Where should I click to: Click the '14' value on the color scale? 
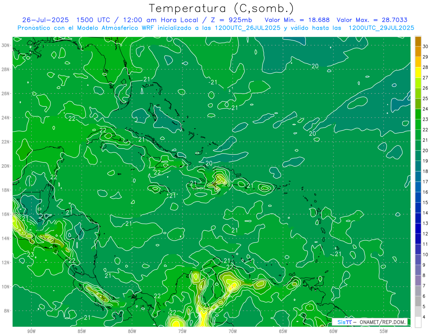point(426,213)
